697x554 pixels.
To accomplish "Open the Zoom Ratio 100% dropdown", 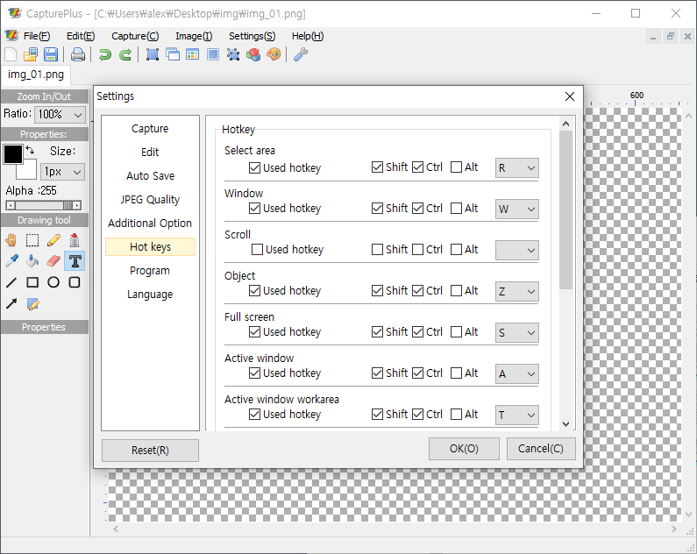I will pyautogui.click(x=60, y=114).
